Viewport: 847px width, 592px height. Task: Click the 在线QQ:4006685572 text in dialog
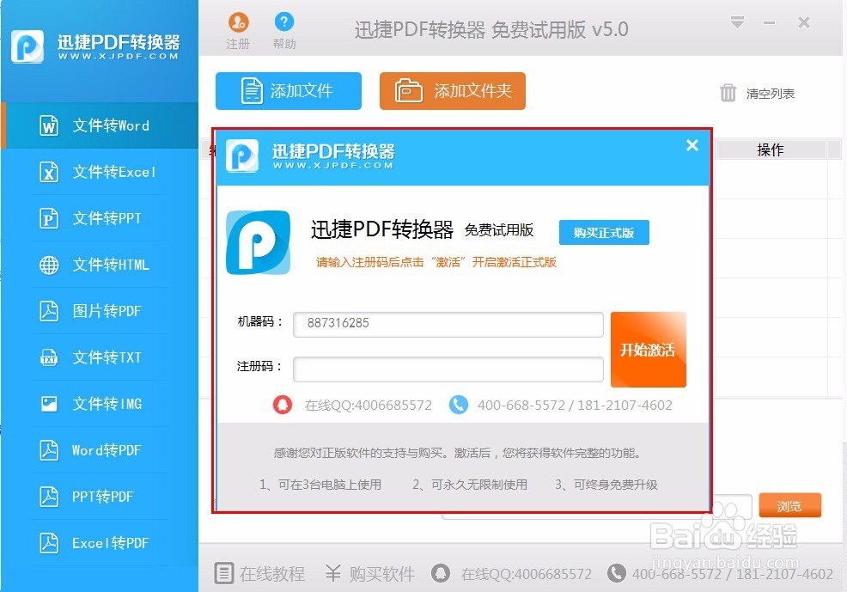369,405
